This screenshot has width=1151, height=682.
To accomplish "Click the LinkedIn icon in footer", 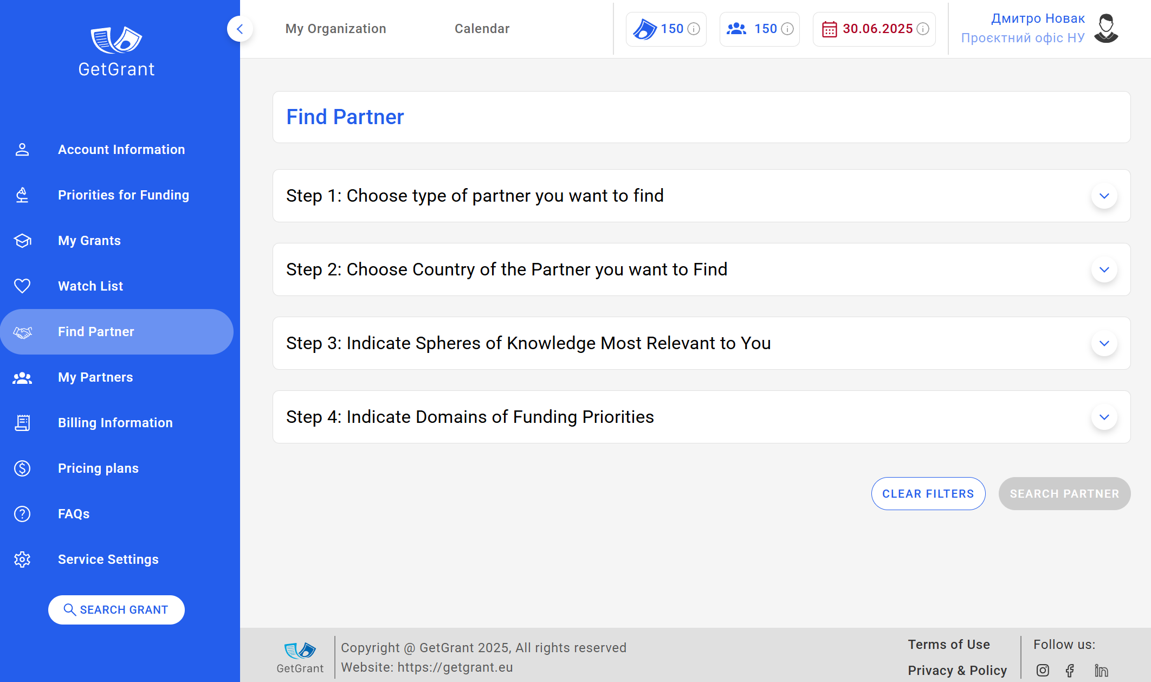I will (1101, 671).
